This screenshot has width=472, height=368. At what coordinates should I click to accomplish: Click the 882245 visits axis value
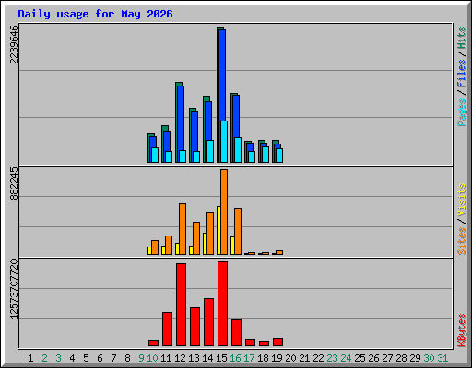click(x=14, y=183)
